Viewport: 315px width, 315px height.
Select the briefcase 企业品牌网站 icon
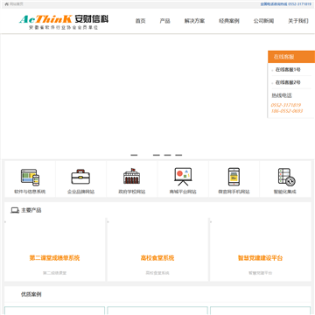[80, 177]
